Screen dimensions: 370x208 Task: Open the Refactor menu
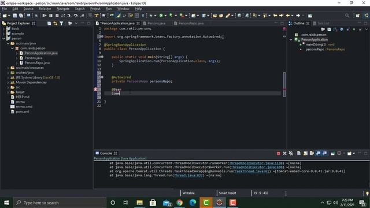coord(45,9)
